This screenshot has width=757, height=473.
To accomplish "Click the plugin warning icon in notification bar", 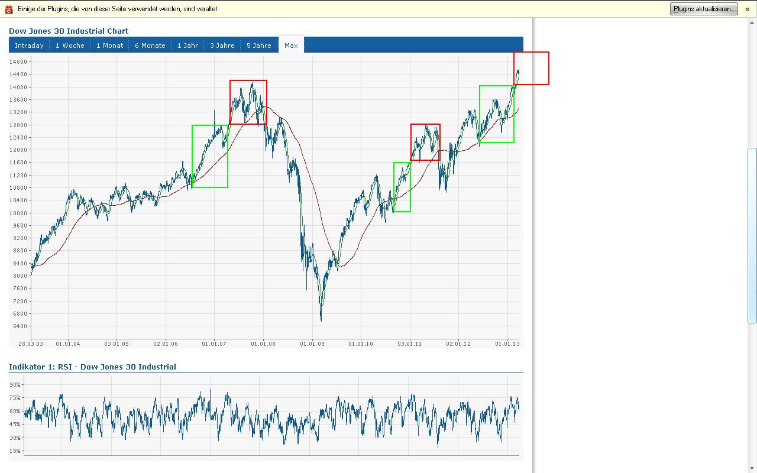I will click(x=9, y=9).
